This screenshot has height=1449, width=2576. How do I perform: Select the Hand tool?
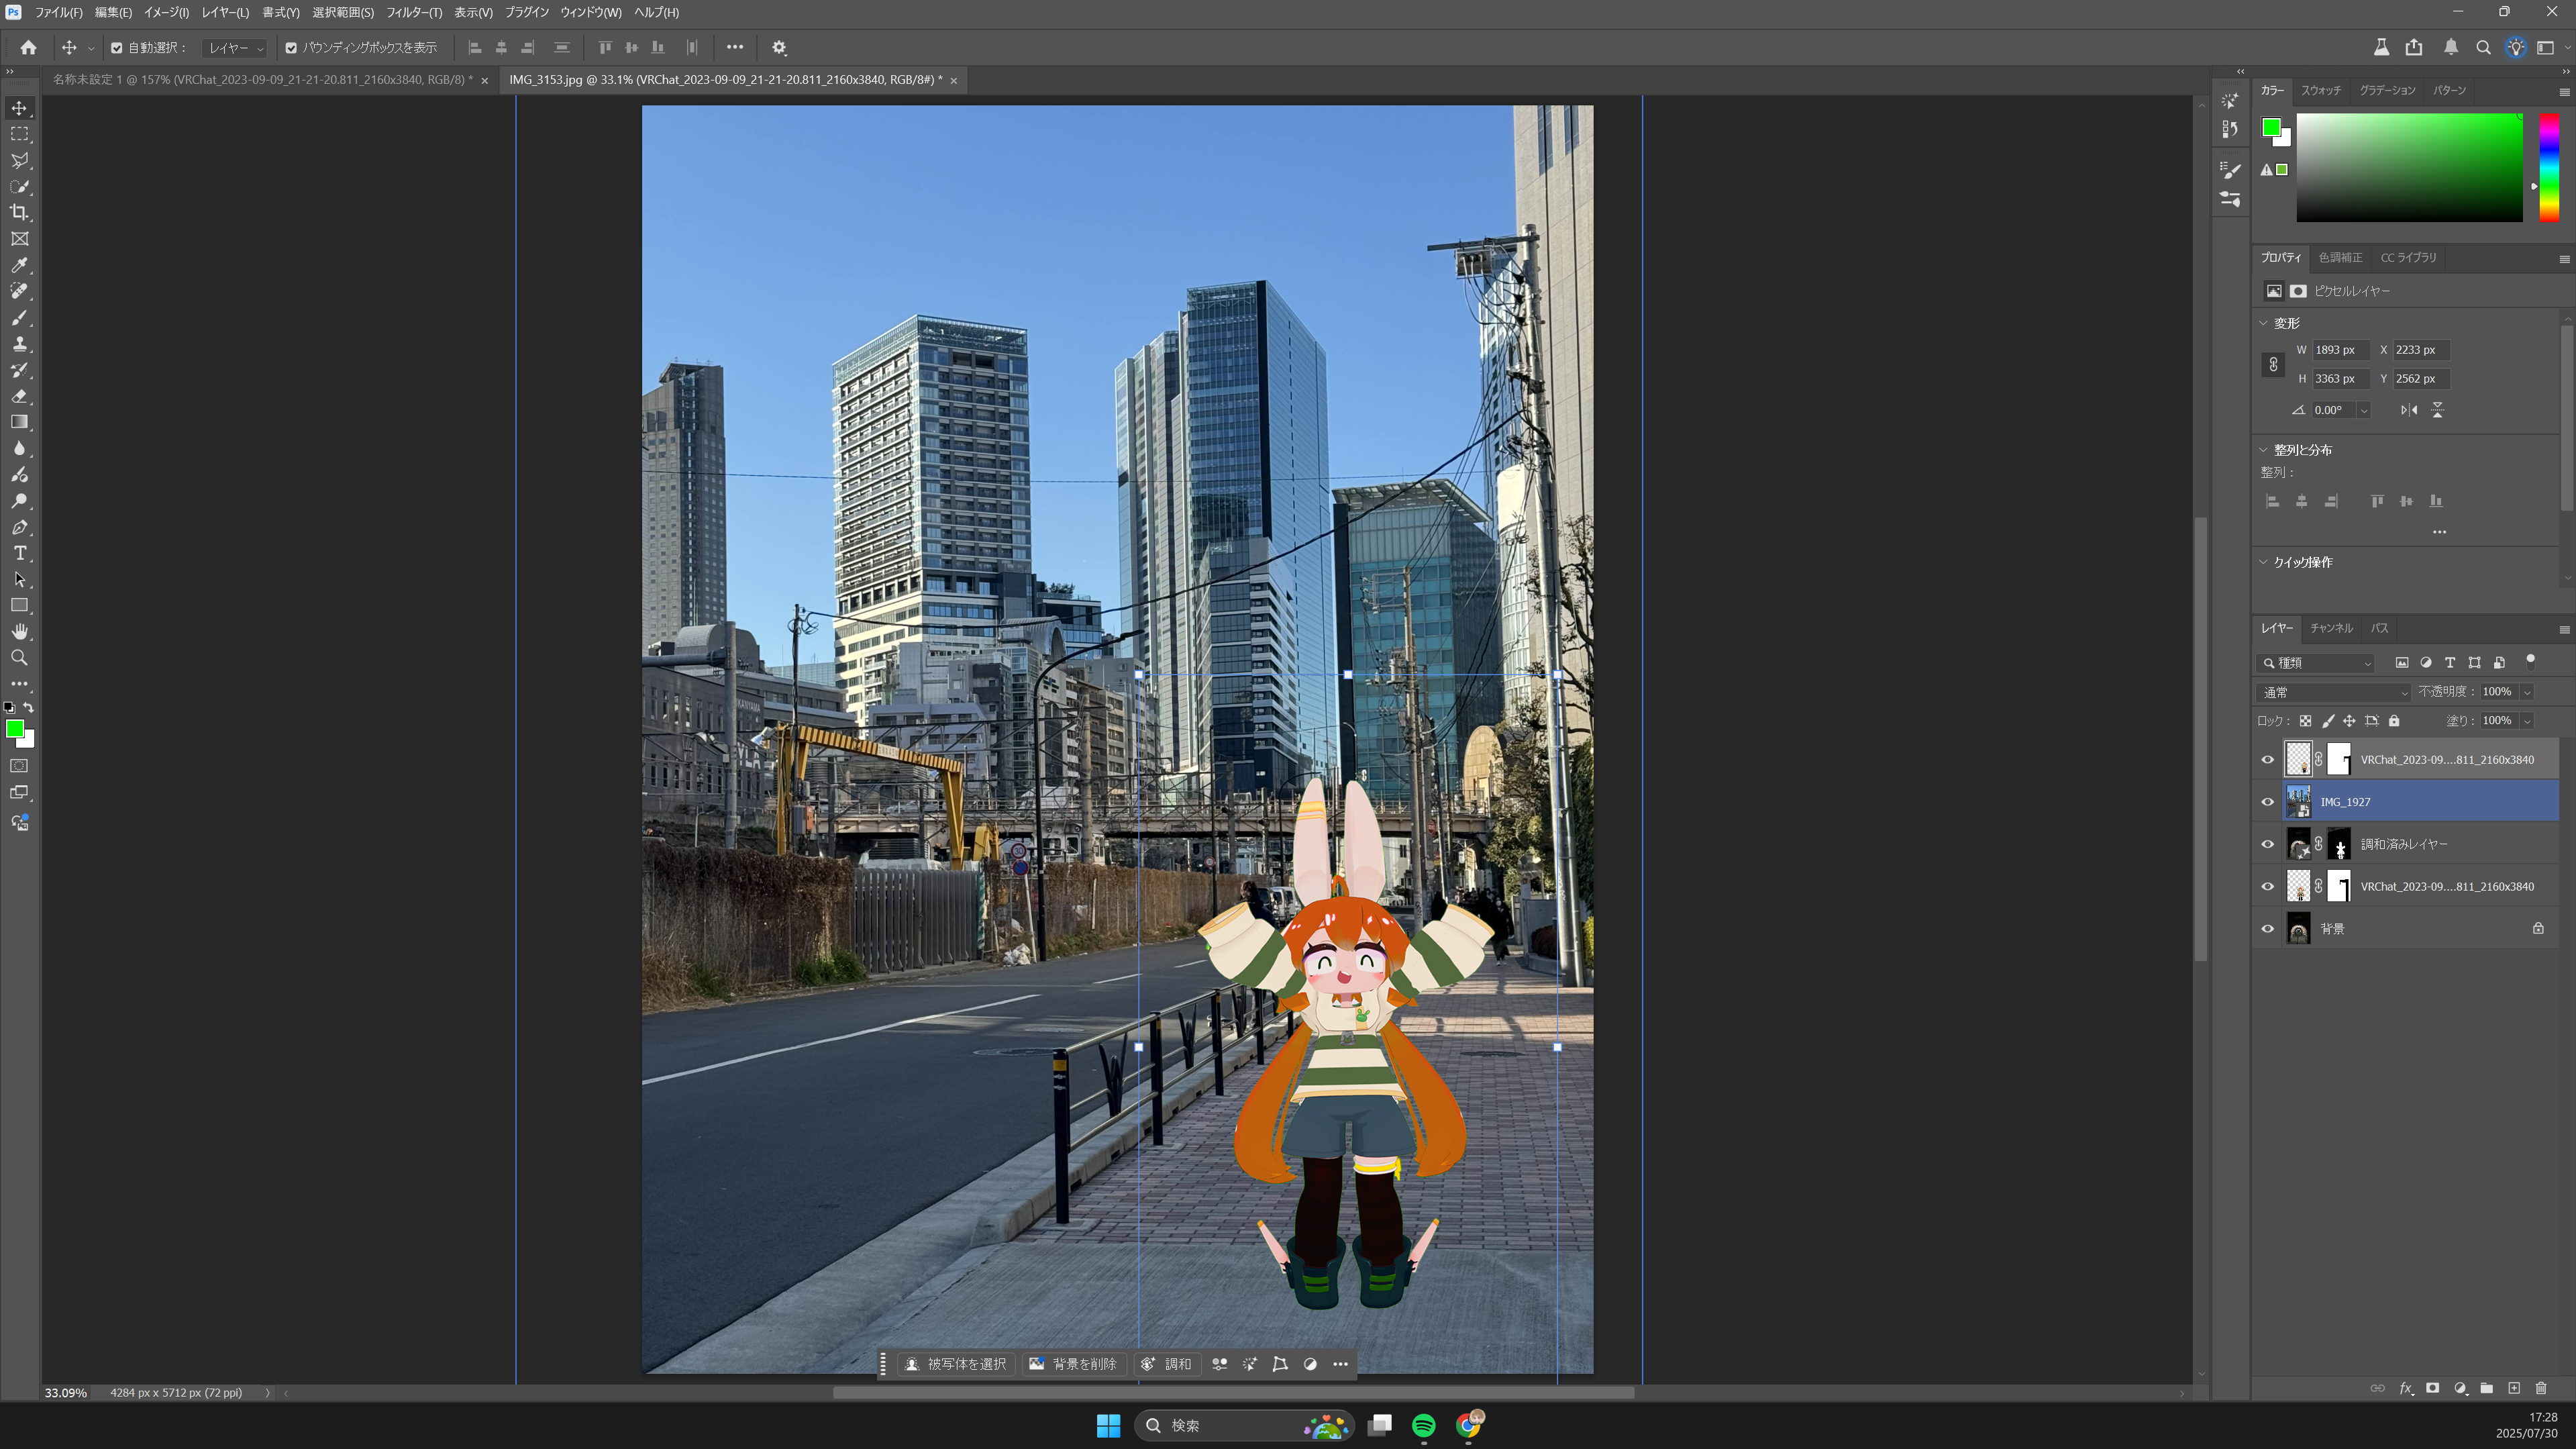click(19, 632)
